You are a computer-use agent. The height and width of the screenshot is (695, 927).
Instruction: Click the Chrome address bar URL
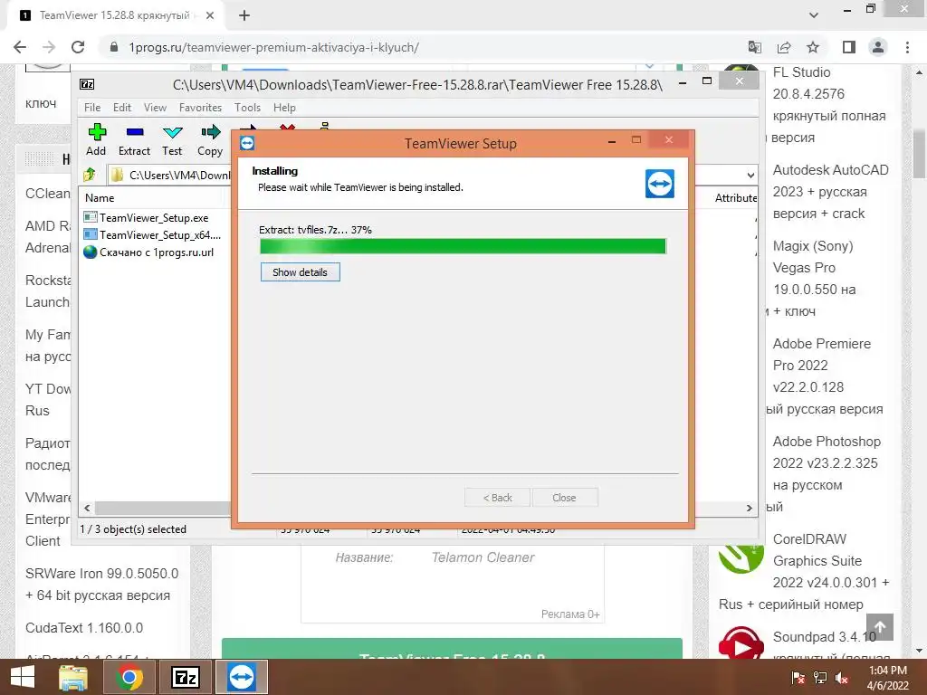pyautogui.click(x=273, y=47)
